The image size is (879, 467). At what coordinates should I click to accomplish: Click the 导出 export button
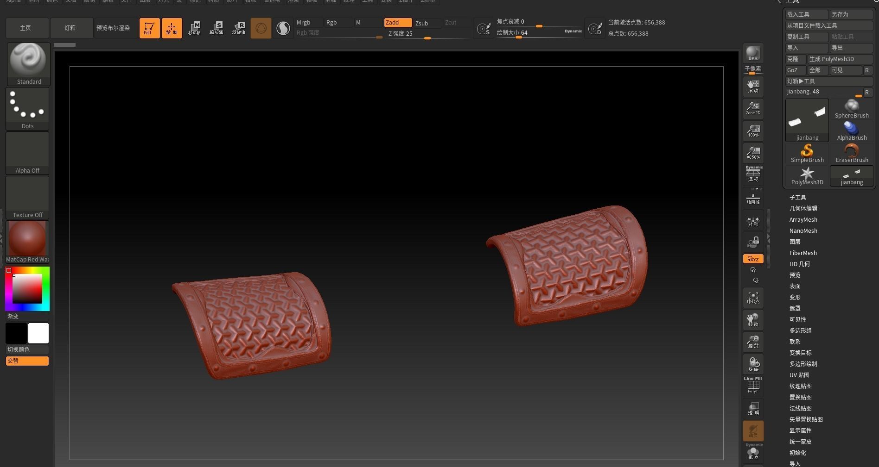(852, 48)
